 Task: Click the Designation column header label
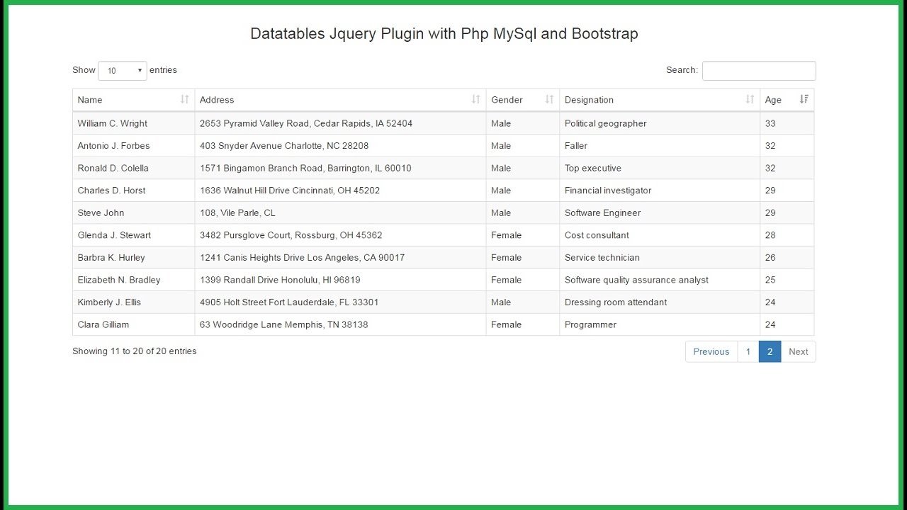click(x=589, y=100)
